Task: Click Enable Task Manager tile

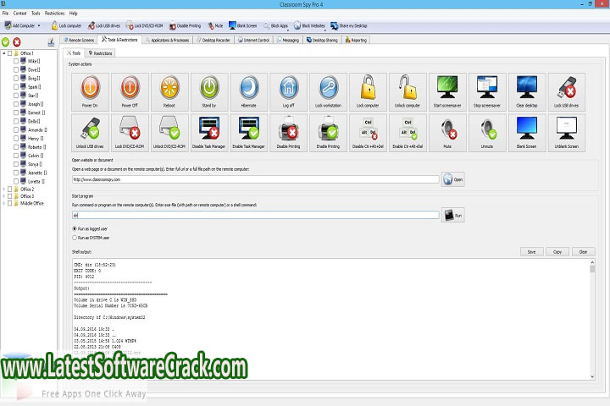Action: (x=249, y=133)
